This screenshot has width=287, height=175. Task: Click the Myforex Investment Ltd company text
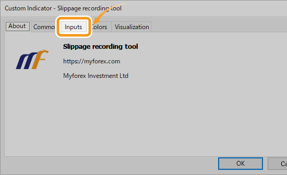click(x=96, y=76)
